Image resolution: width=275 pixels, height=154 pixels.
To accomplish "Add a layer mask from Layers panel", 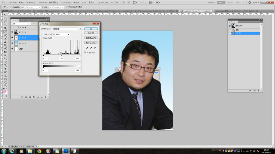I will pos(30,97).
